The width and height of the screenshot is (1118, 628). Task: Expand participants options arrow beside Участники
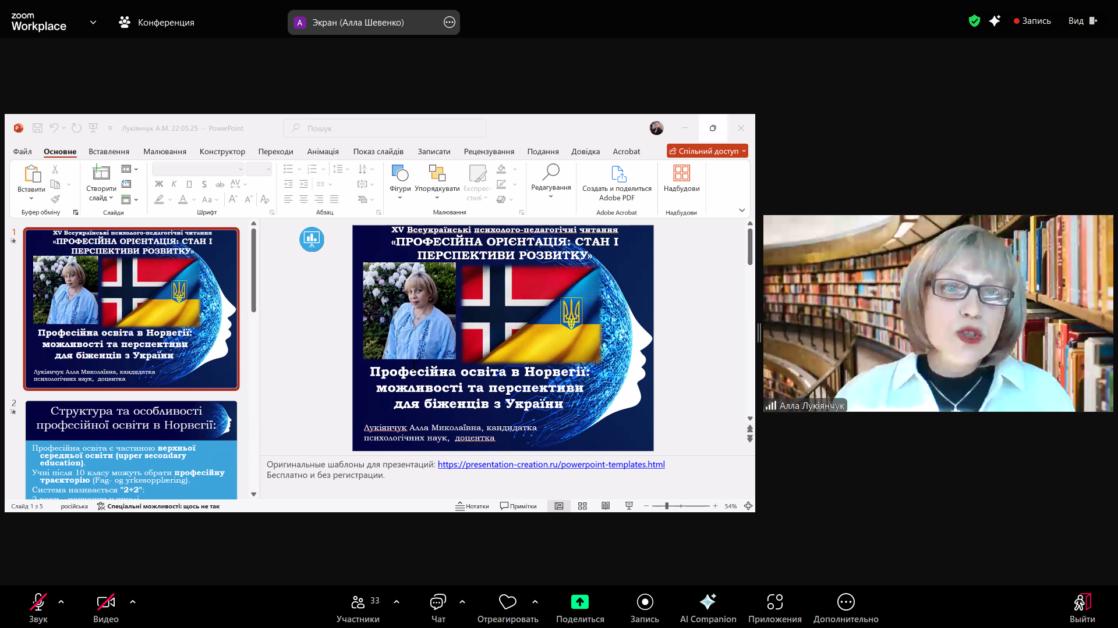click(x=397, y=602)
